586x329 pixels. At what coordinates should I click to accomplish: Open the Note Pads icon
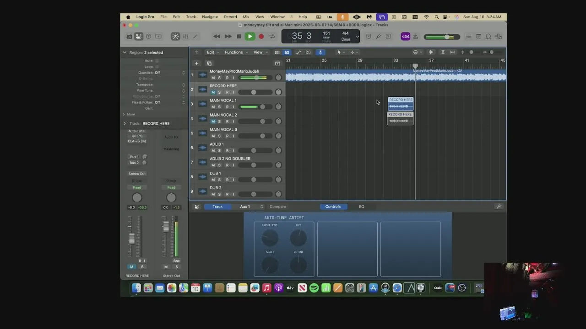click(x=478, y=37)
